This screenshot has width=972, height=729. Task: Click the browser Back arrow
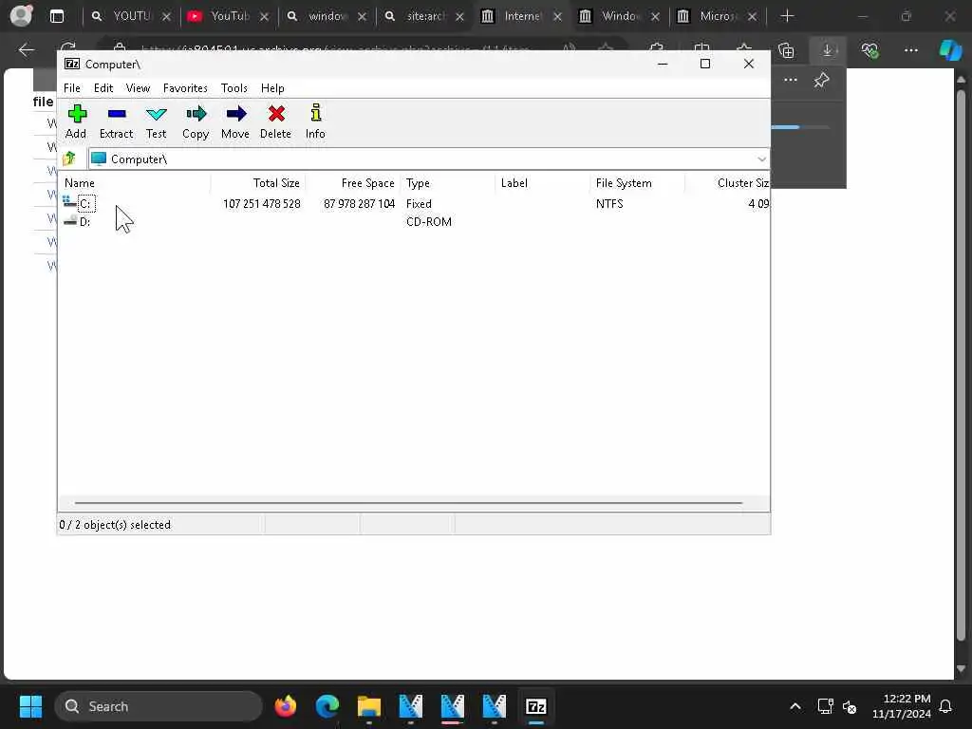click(26, 50)
